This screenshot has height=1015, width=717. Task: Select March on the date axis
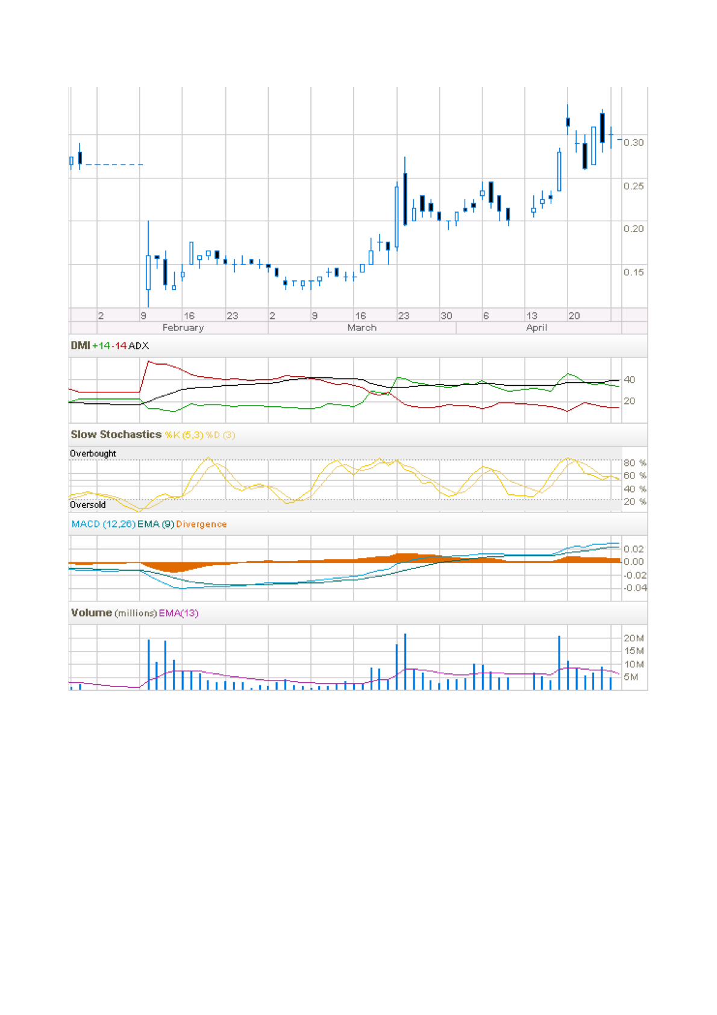click(x=362, y=328)
